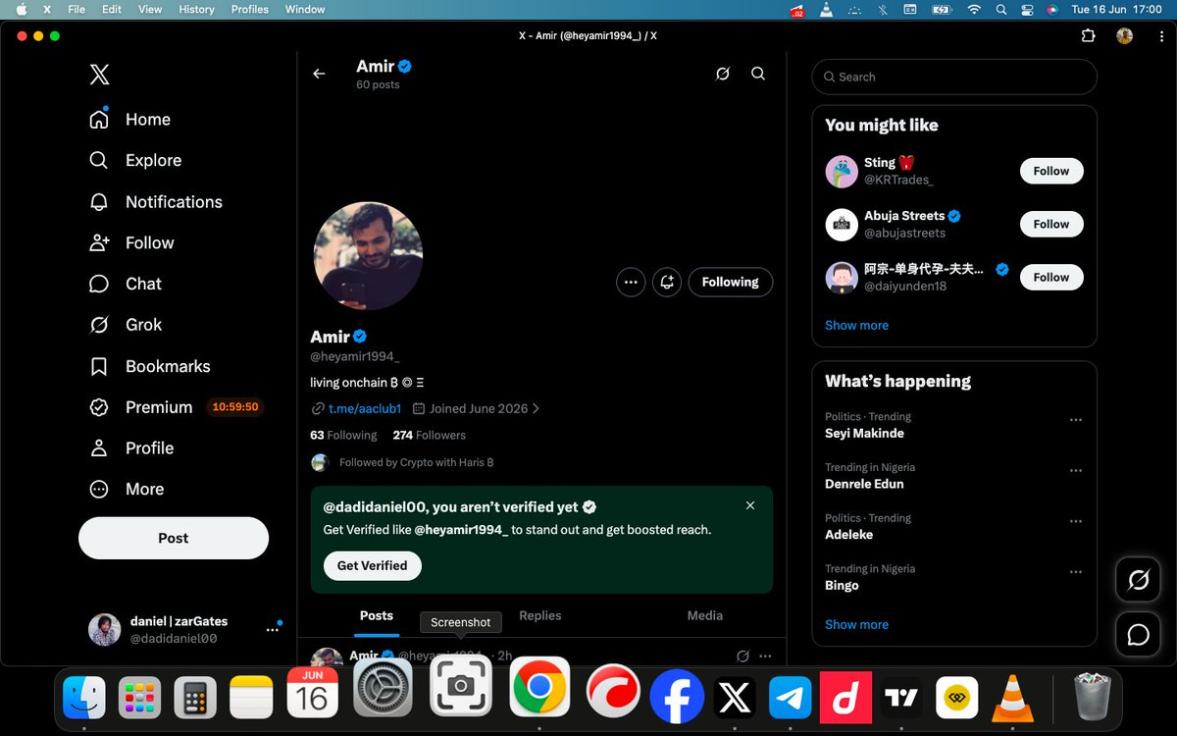Open Telegram from the Dock
The height and width of the screenshot is (736, 1177).
point(790,699)
